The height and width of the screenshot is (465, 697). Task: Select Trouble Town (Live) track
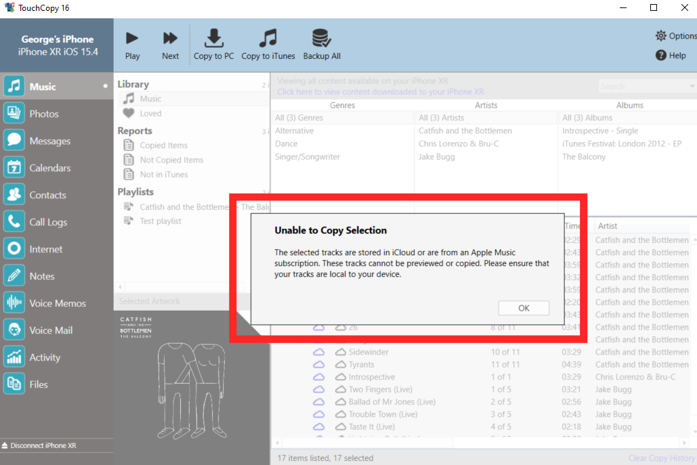383,414
